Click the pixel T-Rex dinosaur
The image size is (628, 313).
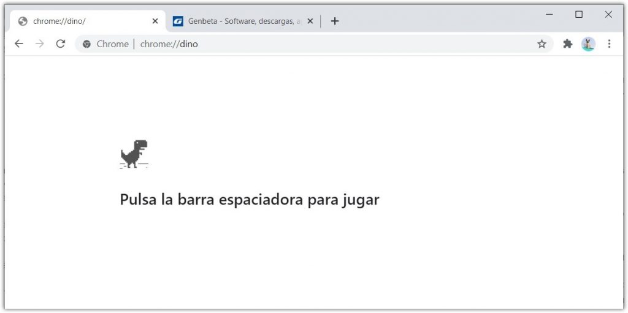[x=134, y=154]
